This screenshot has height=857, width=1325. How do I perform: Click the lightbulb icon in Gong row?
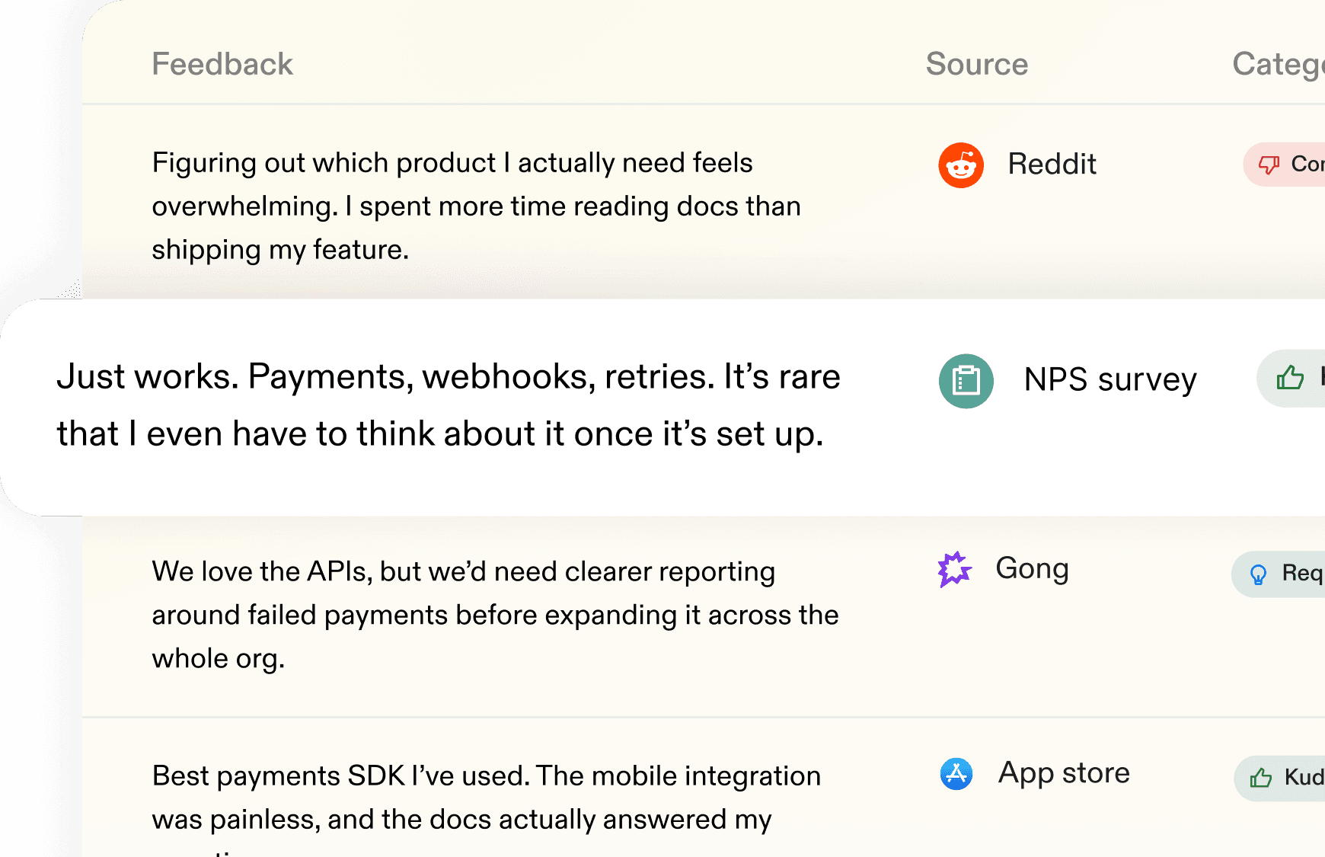(x=1259, y=574)
